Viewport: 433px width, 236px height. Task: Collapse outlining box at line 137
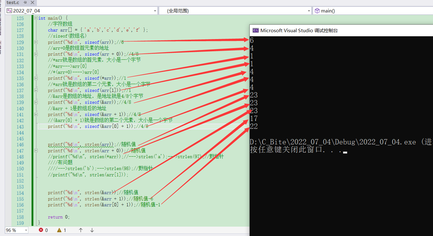36,91
